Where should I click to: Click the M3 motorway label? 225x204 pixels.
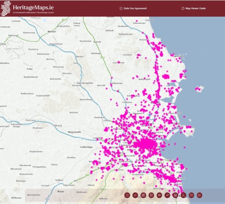pyautogui.click(x=82, y=75)
